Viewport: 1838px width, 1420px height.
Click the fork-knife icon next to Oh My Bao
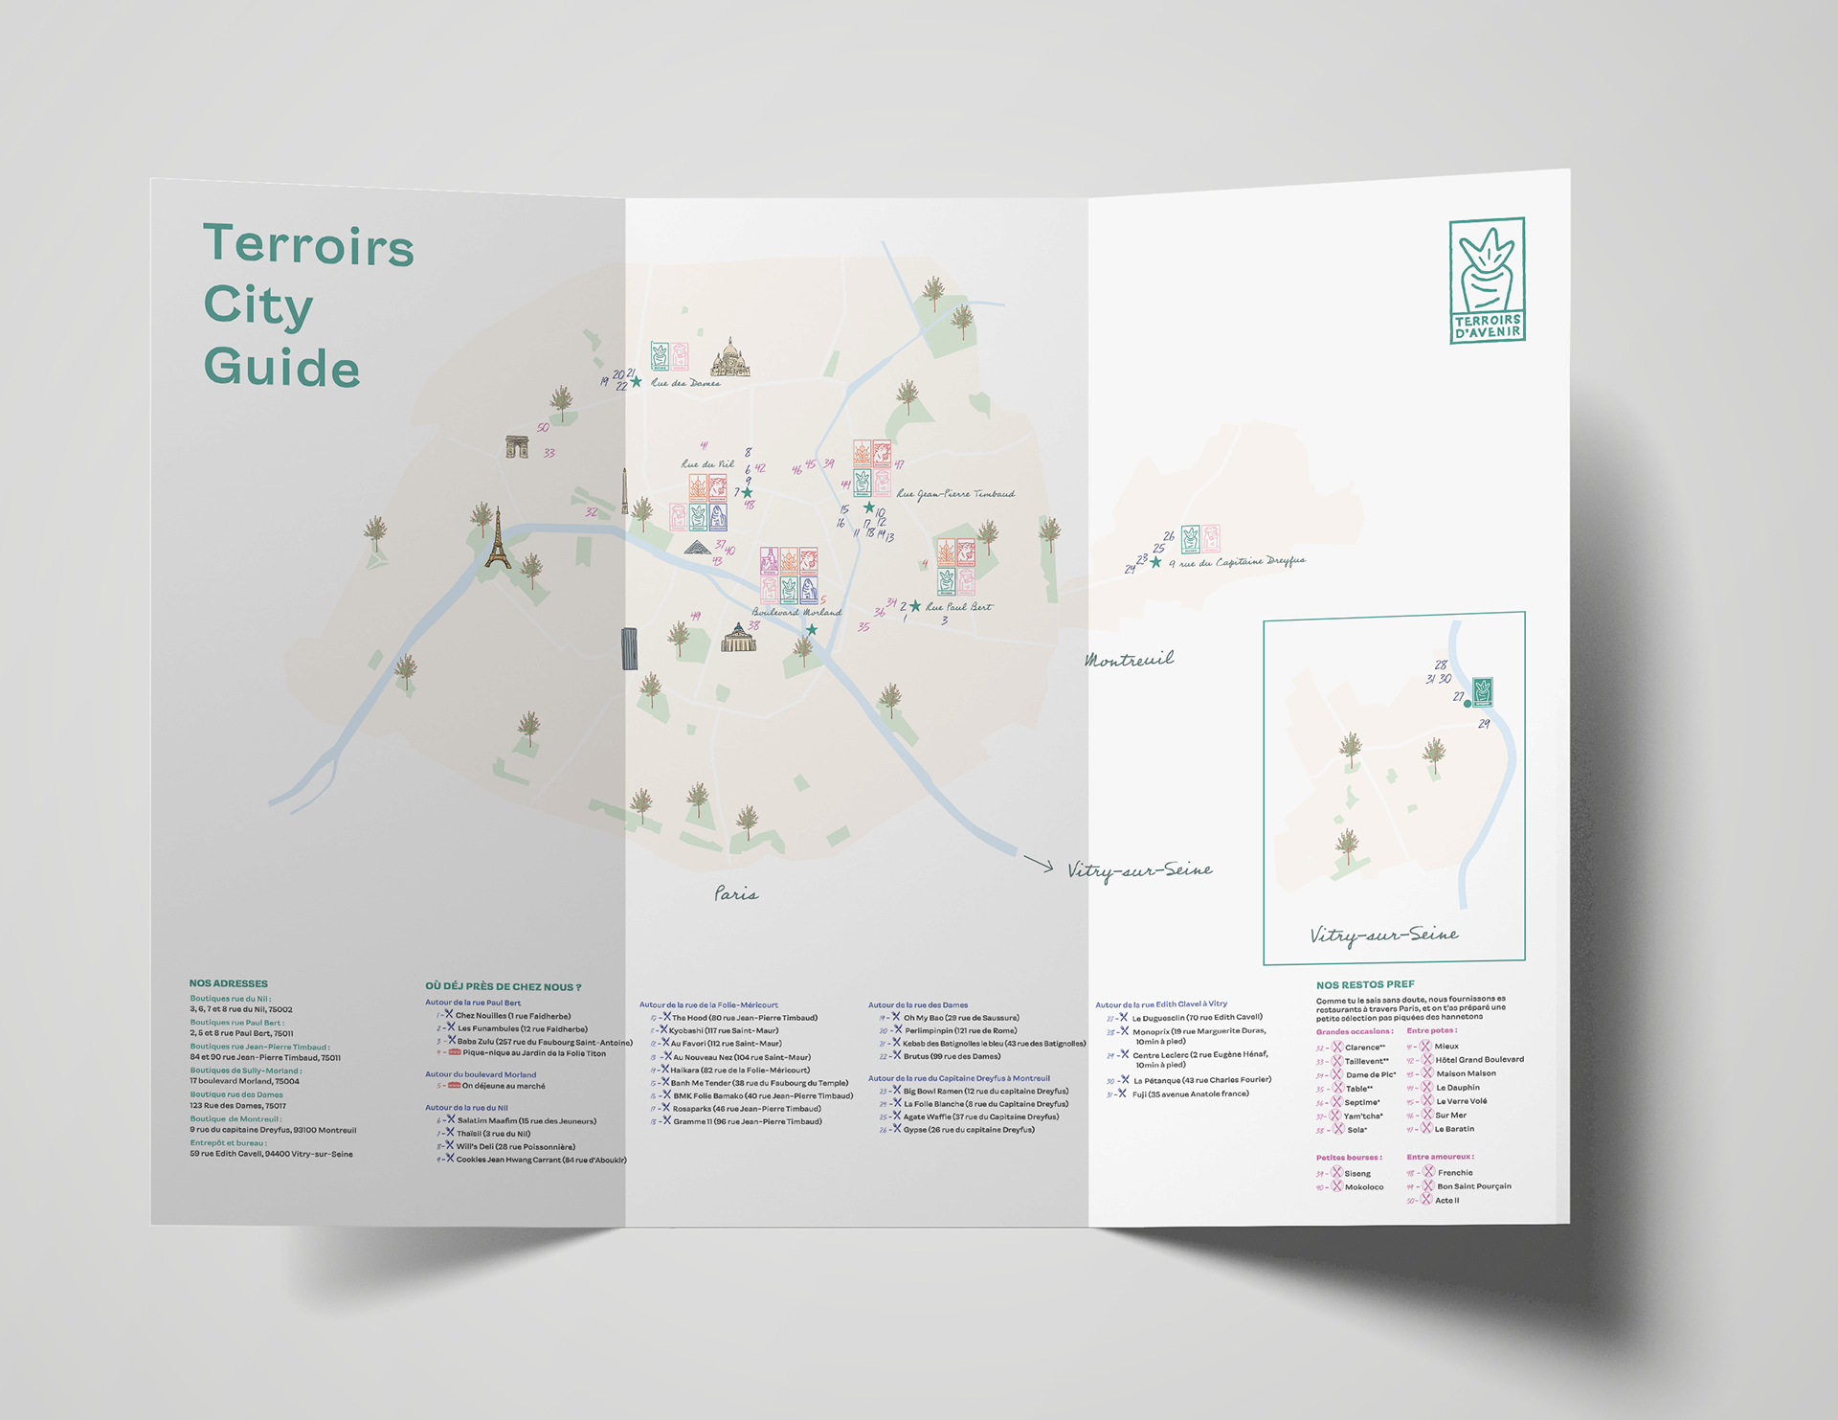(x=897, y=1017)
